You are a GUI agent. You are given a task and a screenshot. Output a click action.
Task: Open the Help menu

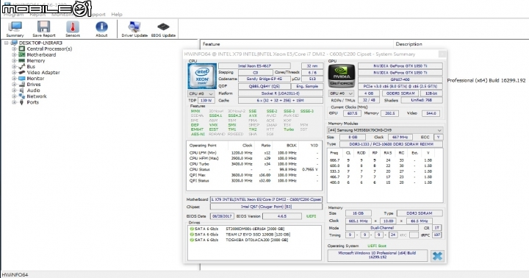point(117,15)
